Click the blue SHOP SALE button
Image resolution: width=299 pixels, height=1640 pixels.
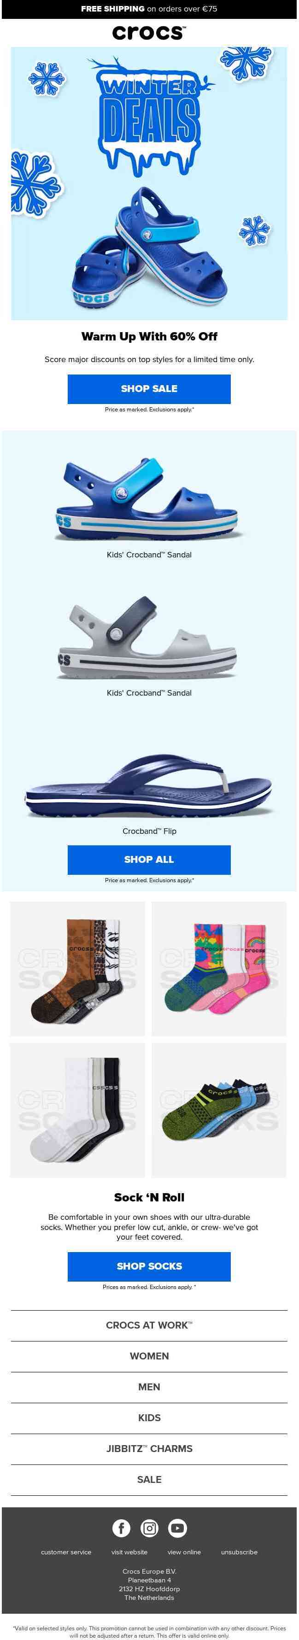(149, 389)
